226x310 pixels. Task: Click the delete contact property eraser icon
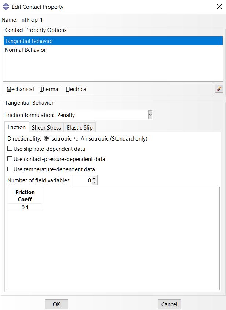tap(219, 89)
